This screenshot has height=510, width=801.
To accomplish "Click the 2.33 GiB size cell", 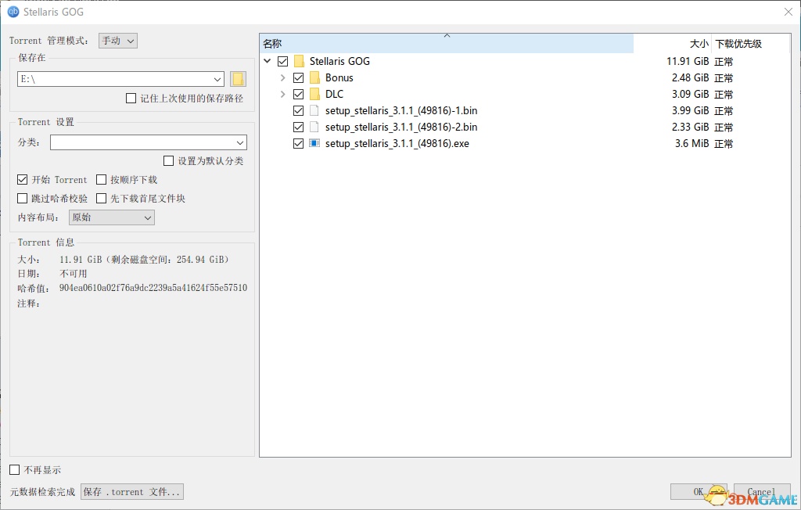I will click(690, 127).
